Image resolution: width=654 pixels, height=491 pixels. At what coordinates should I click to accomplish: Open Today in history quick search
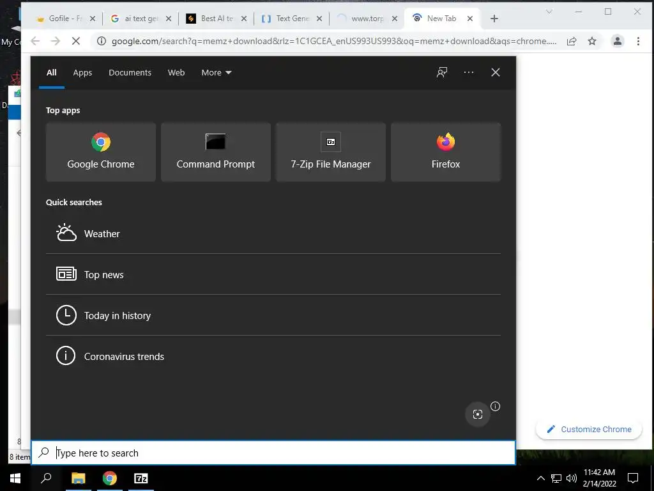(273, 315)
